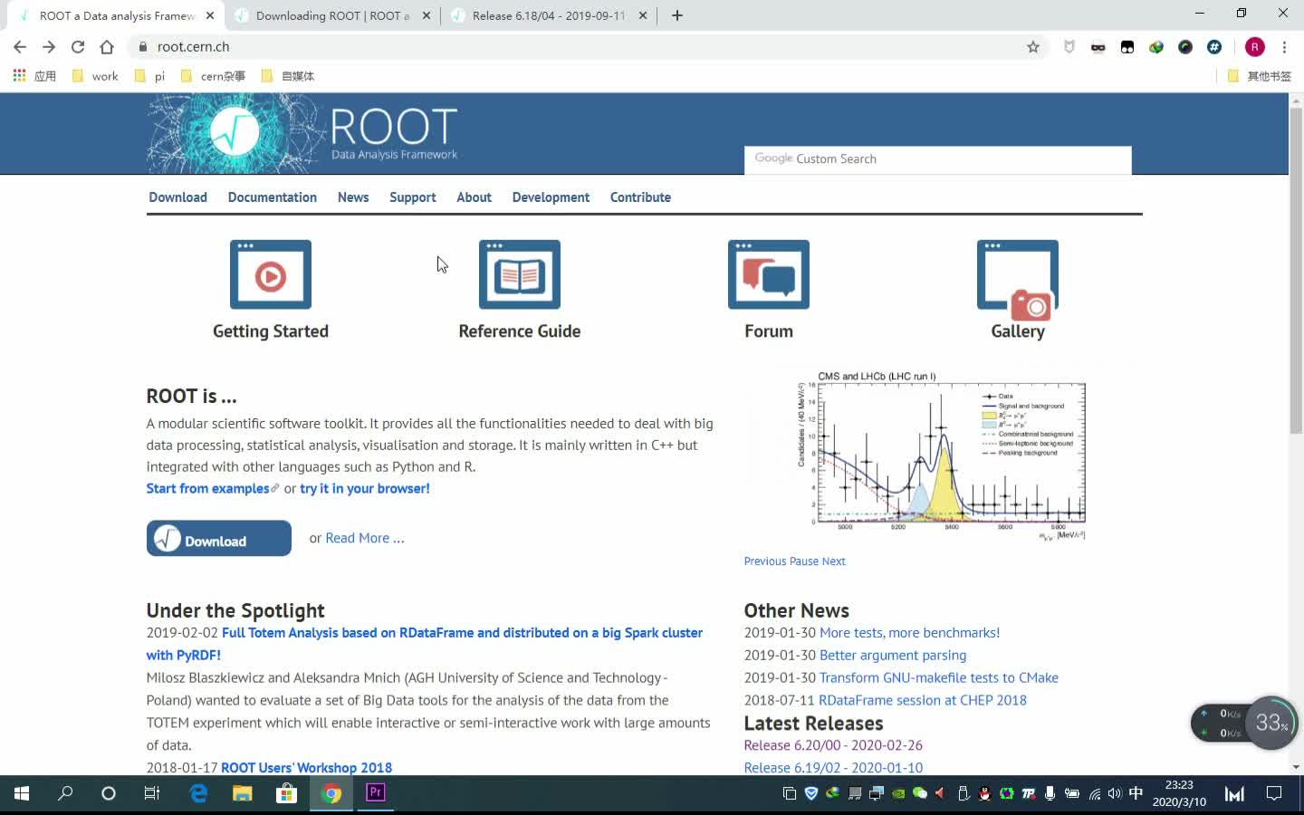Open the Forum chat bubbles icon
Screen dimensions: 1304x815
click(x=769, y=274)
